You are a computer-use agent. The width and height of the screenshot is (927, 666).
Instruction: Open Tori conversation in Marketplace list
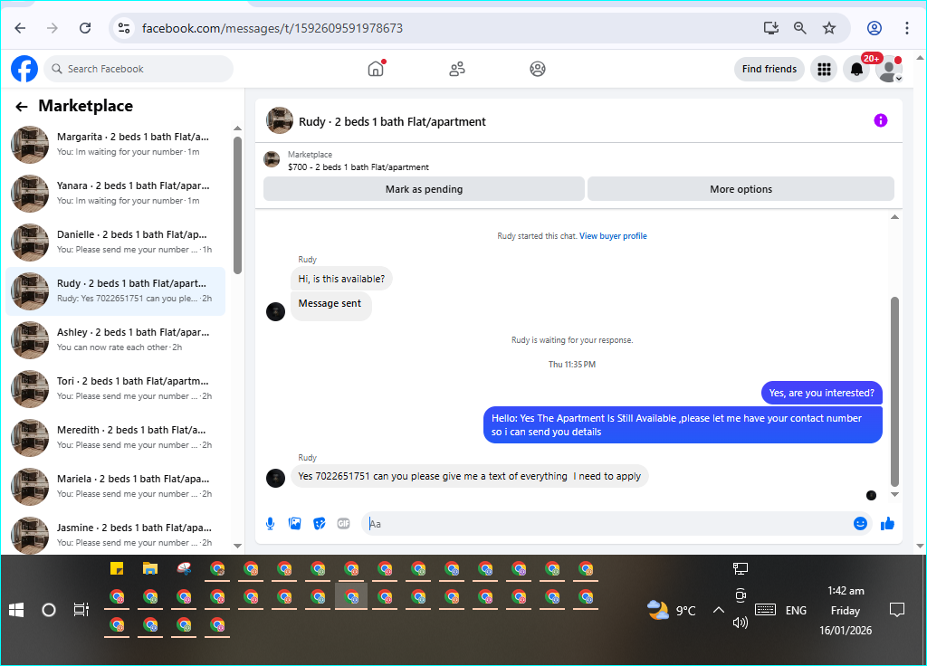(116, 389)
